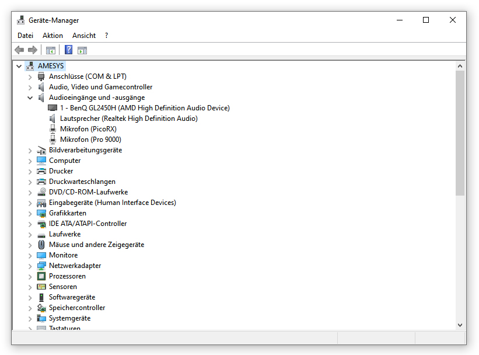Select Mikrofon (Pro 9000) text

coord(90,140)
